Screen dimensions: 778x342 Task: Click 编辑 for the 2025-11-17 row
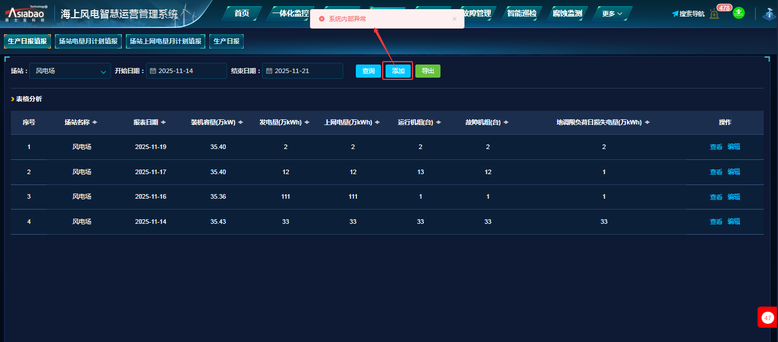[733, 172]
